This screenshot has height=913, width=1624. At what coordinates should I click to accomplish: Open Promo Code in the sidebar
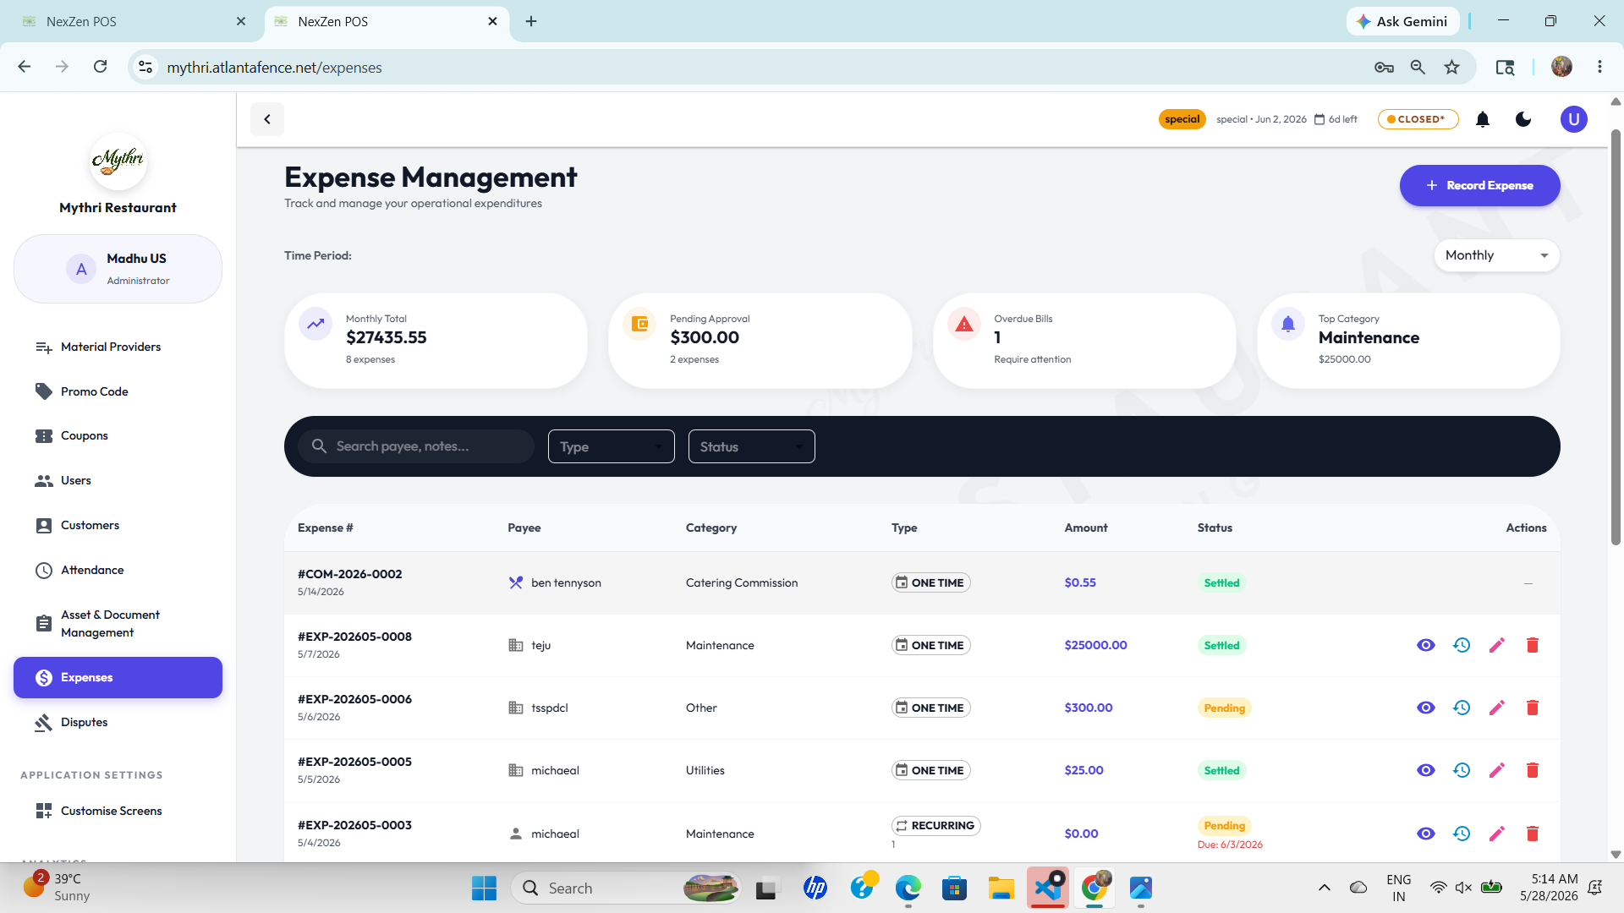[x=118, y=391]
